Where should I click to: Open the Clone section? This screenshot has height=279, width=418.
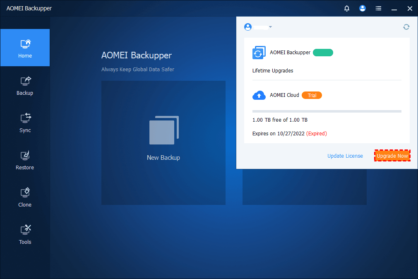click(x=25, y=197)
